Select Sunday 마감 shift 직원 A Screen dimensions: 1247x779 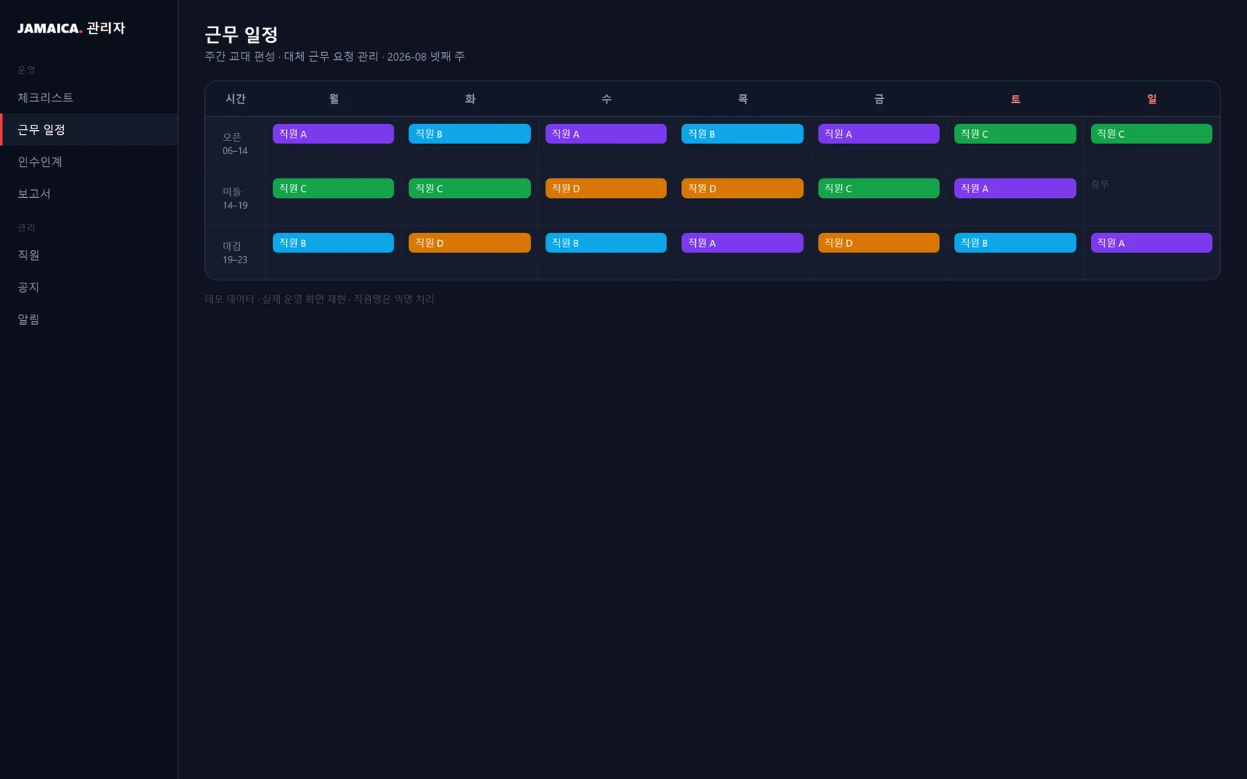click(x=1151, y=243)
